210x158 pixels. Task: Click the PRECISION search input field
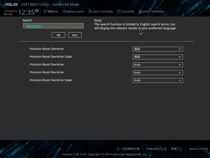coord(53,26)
